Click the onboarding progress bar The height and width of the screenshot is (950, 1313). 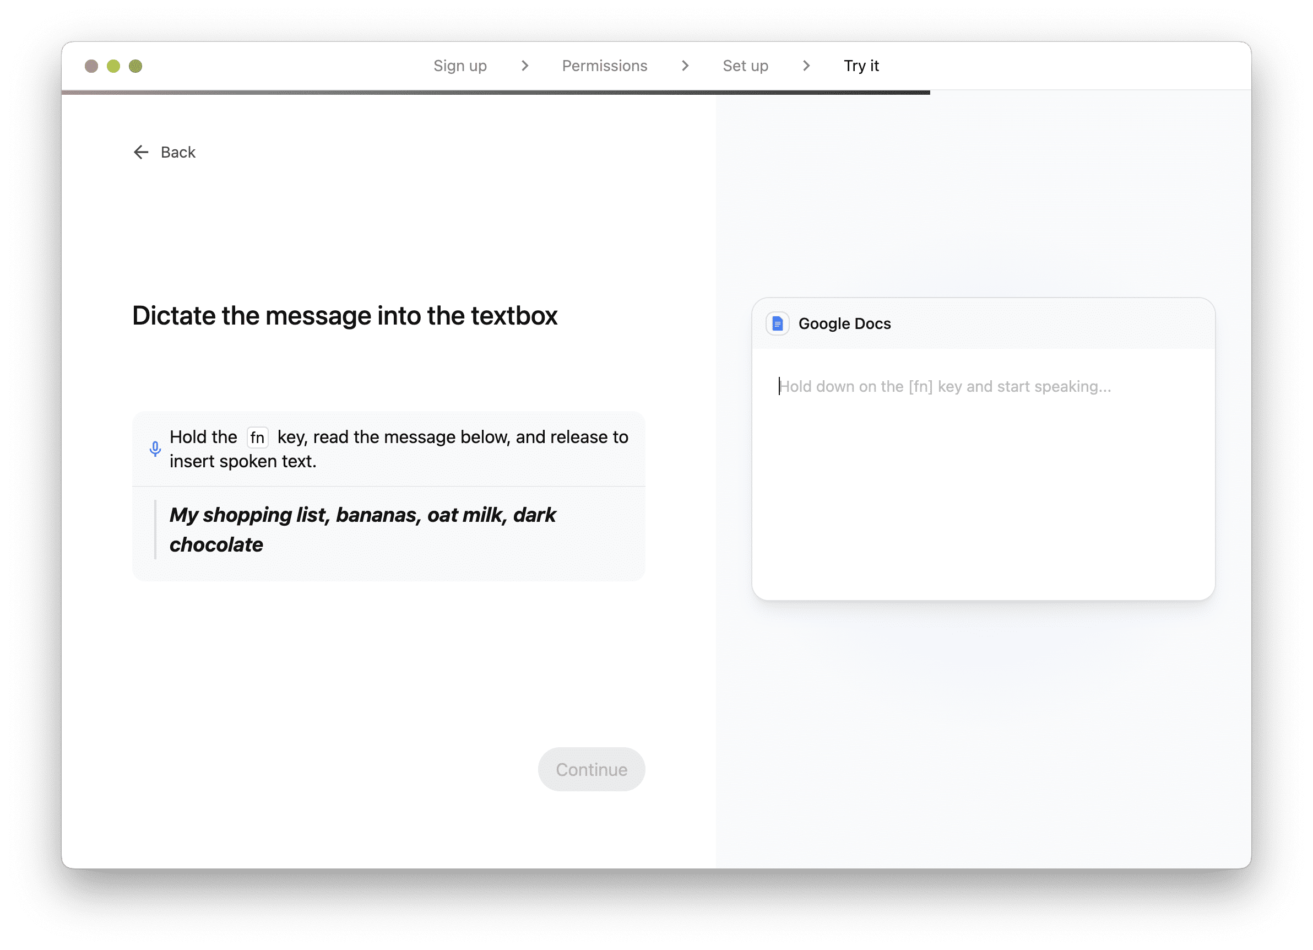pyautogui.click(x=496, y=93)
